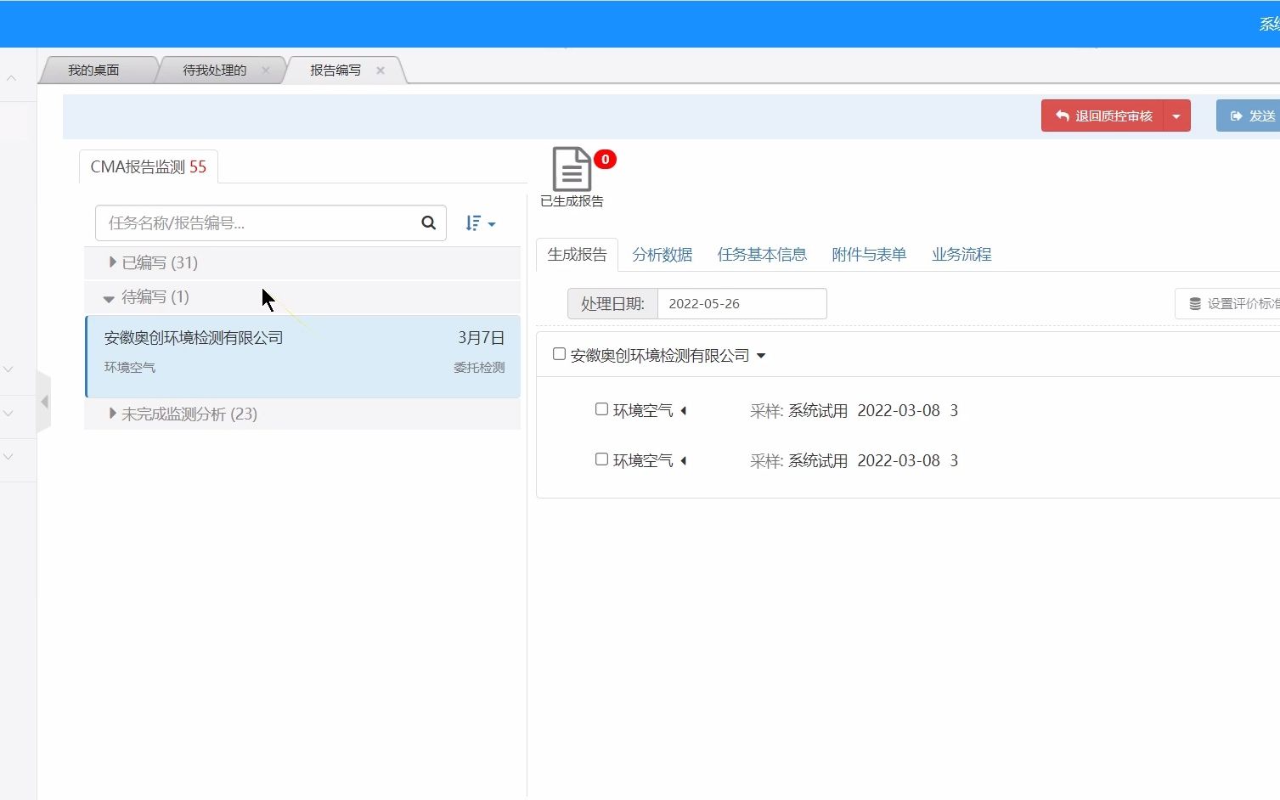Check the first 环境空气 checkbox

point(601,409)
